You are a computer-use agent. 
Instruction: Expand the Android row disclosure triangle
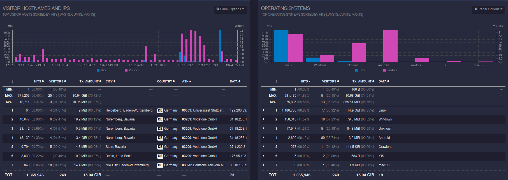[x=264, y=138]
